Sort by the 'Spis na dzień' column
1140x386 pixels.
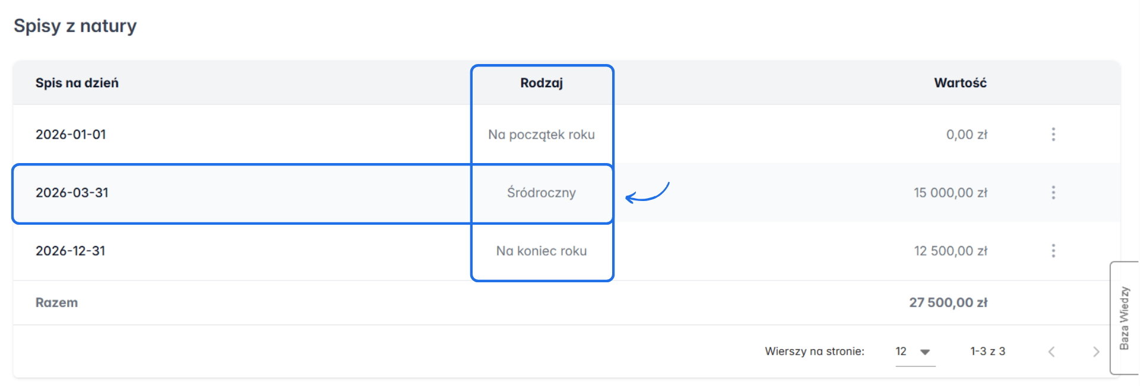[x=77, y=83]
